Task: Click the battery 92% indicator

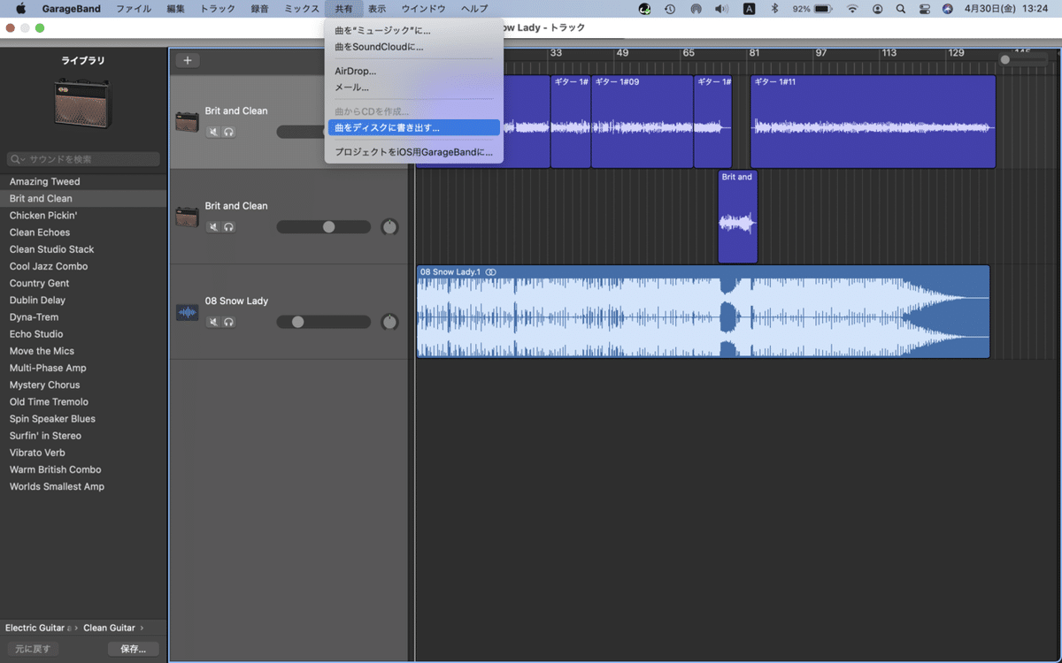Action: tap(812, 9)
